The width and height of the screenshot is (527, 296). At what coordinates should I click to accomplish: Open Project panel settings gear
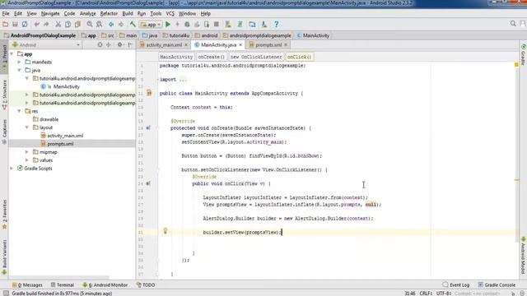(119, 44)
